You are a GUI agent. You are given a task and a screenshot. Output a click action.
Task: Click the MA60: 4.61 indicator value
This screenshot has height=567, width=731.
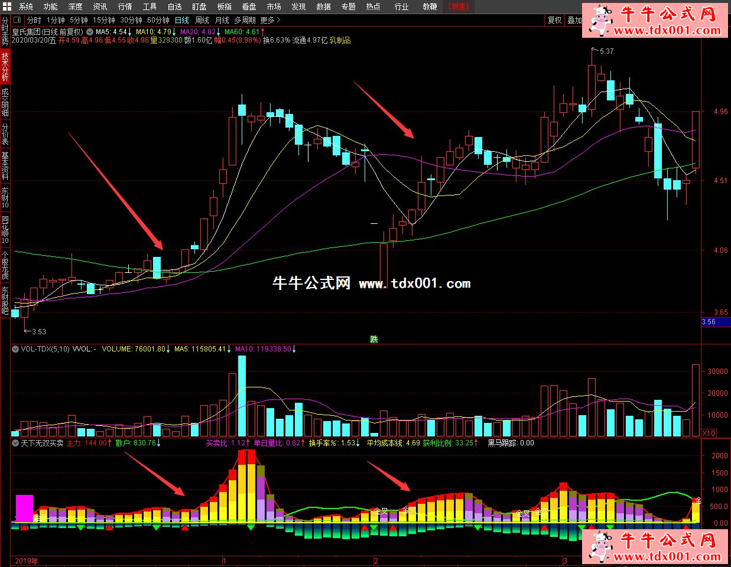[x=245, y=32]
